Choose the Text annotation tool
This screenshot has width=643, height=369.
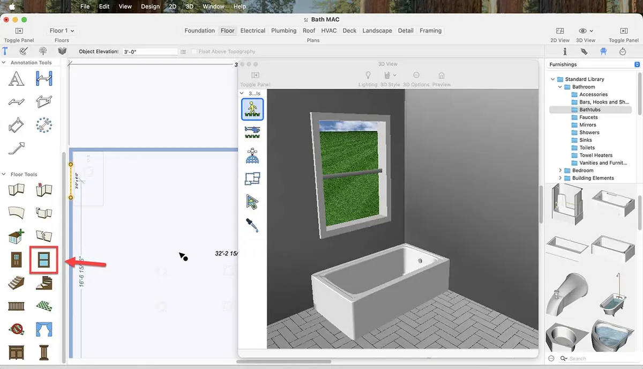[16, 79]
